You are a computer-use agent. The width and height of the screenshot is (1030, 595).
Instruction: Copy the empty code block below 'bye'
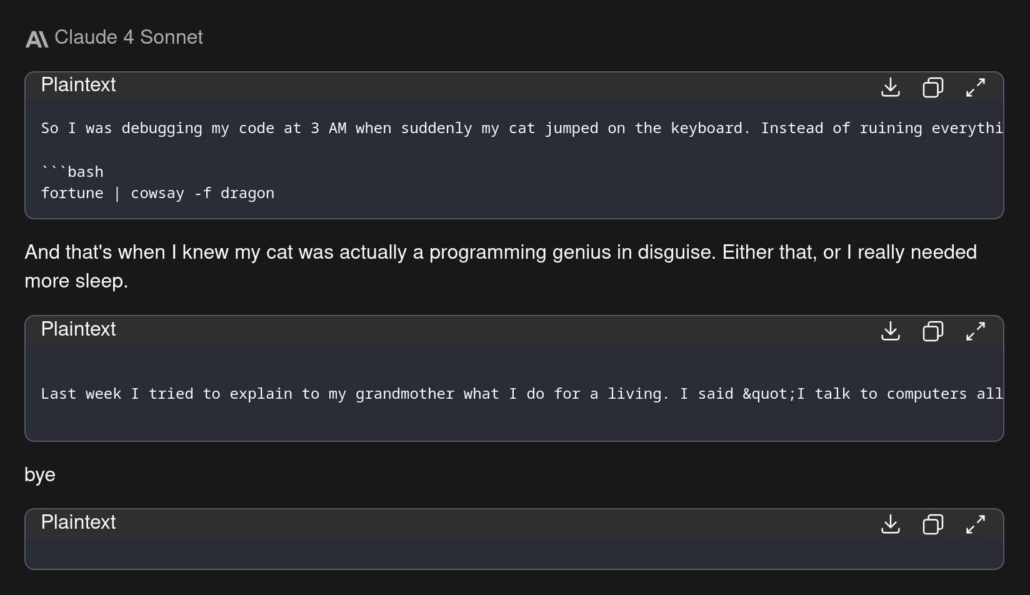(x=933, y=524)
